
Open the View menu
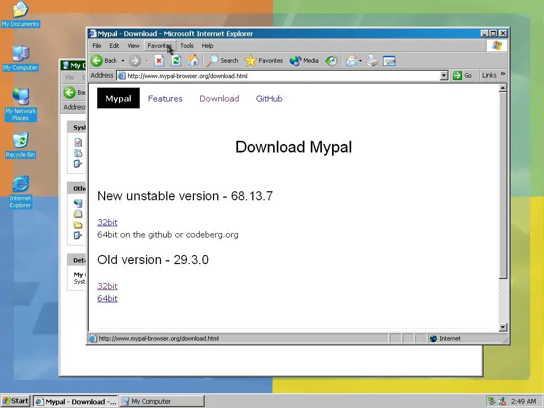pyautogui.click(x=133, y=46)
